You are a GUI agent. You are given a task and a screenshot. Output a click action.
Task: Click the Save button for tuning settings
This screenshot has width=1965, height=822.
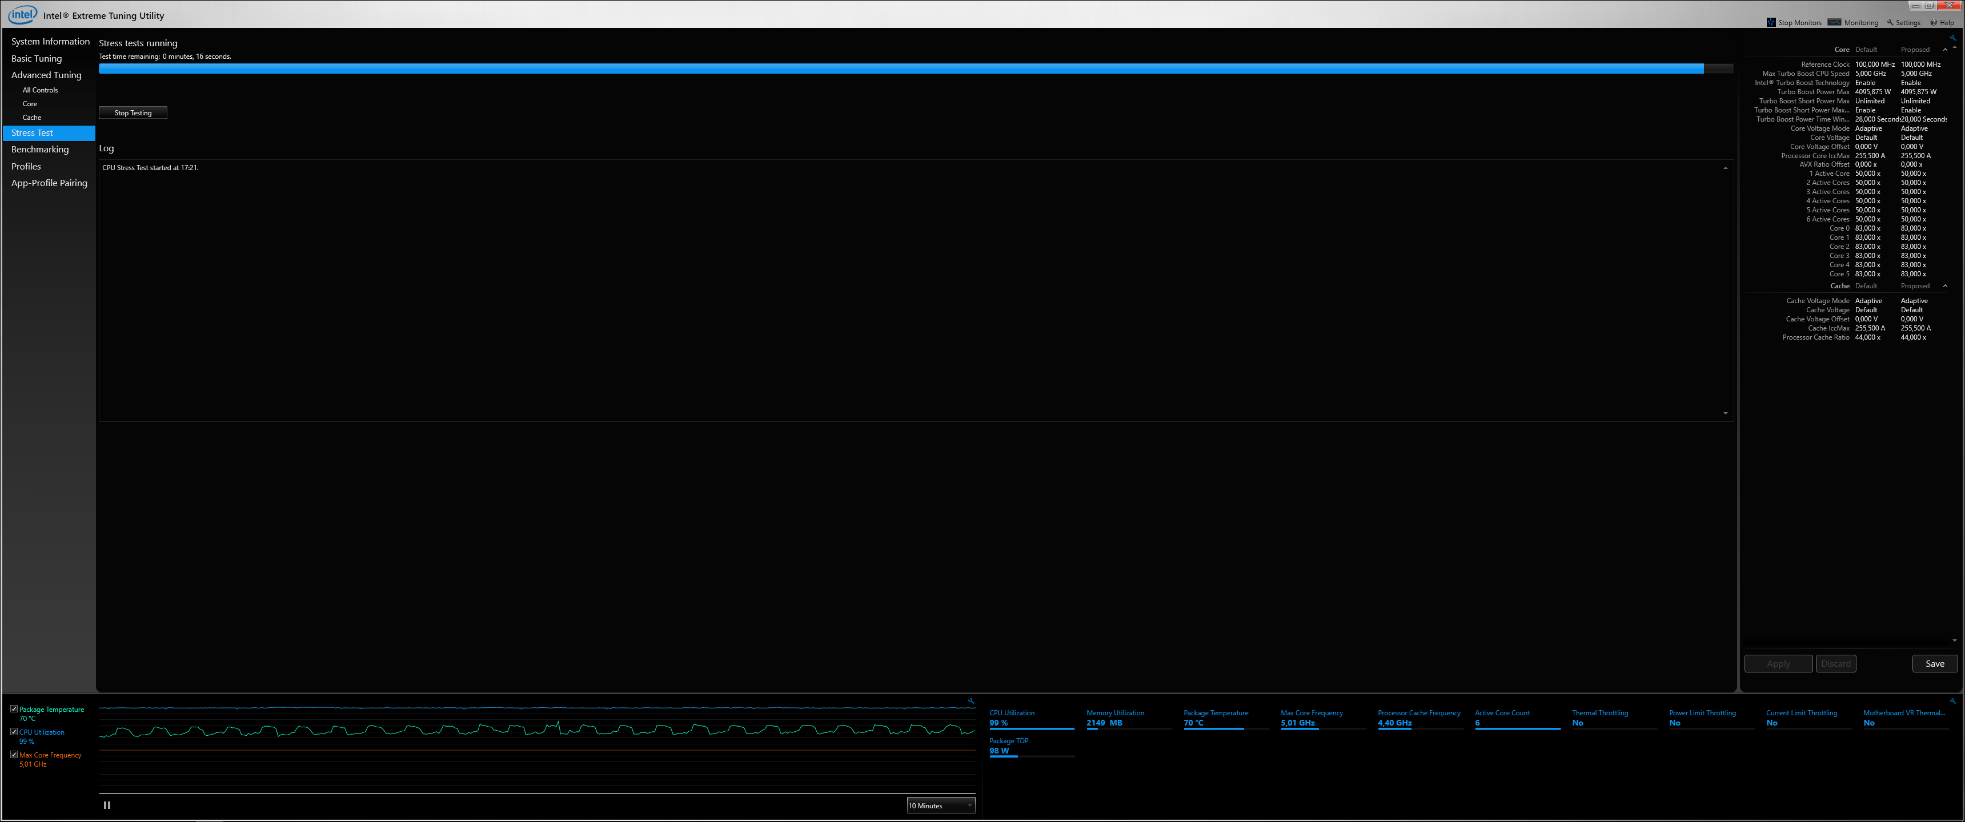[1934, 663]
